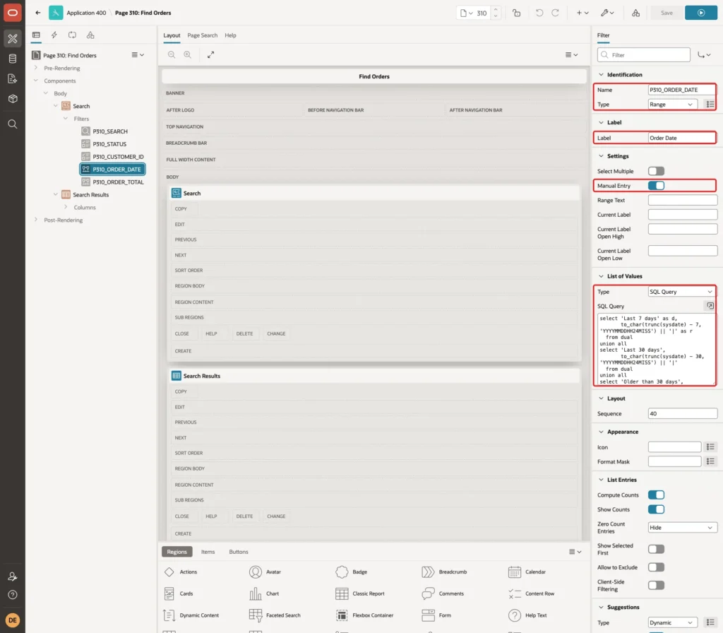Select the Items gallery tab
Viewport: 723px width, 633px height.
click(208, 552)
